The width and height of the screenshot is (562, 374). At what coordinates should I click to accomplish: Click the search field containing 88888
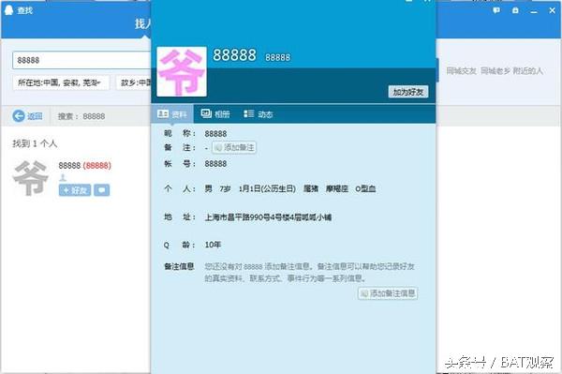pos(81,60)
